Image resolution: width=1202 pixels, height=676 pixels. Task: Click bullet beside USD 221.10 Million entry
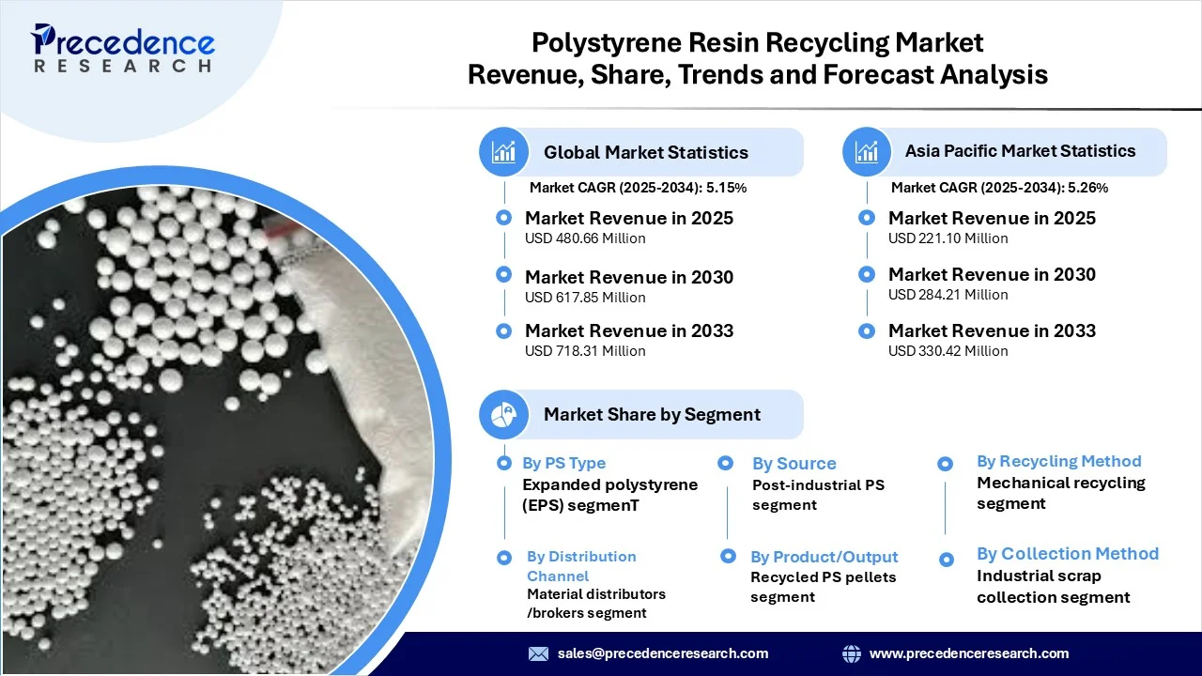(867, 218)
